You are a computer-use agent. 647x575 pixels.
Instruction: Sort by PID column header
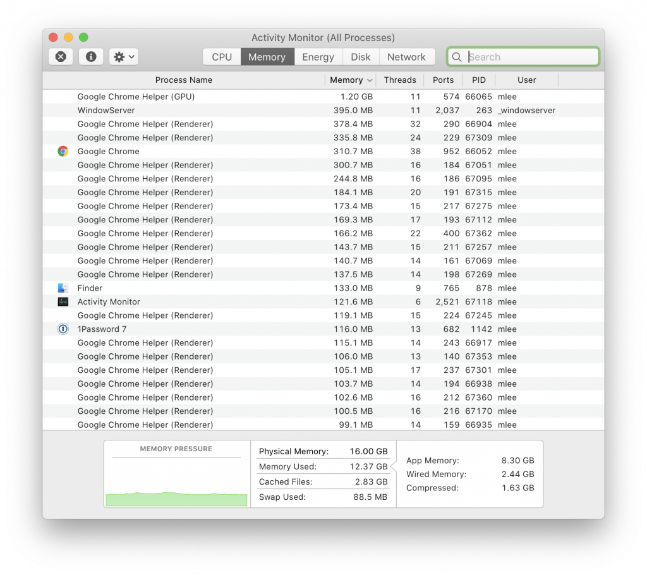[479, 80]
